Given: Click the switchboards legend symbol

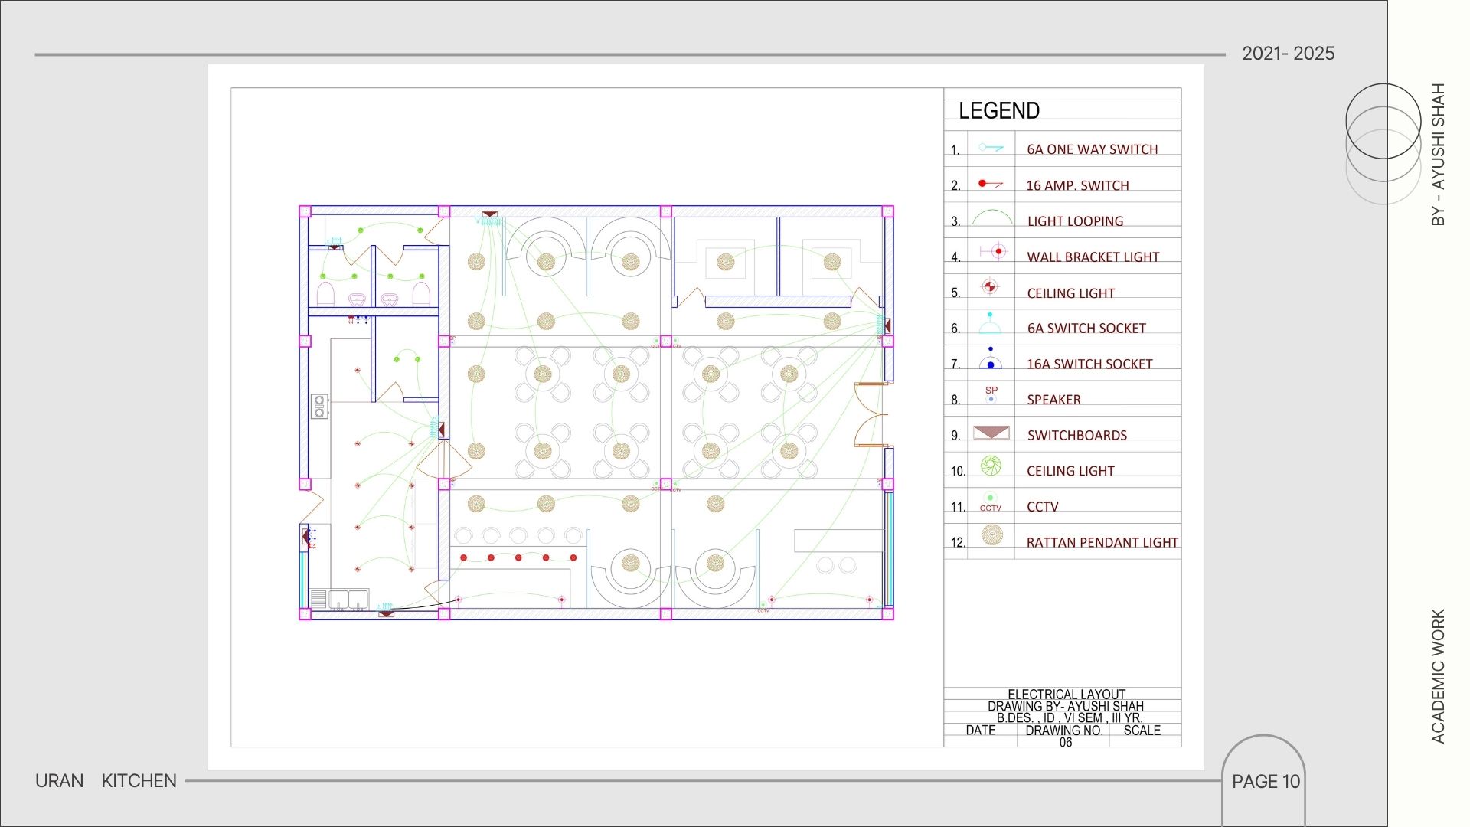Looking at the screenshot, I should (991, 433).
